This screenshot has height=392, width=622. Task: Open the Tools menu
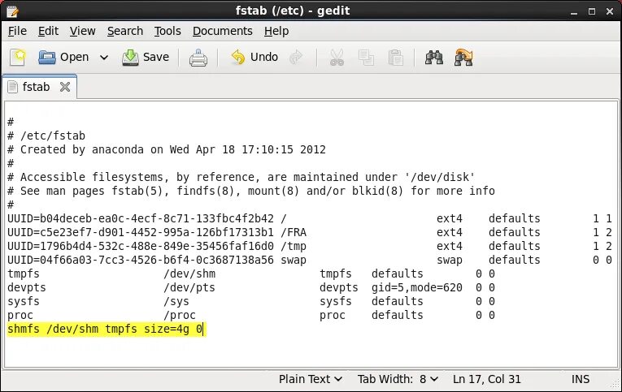[167, 31]
